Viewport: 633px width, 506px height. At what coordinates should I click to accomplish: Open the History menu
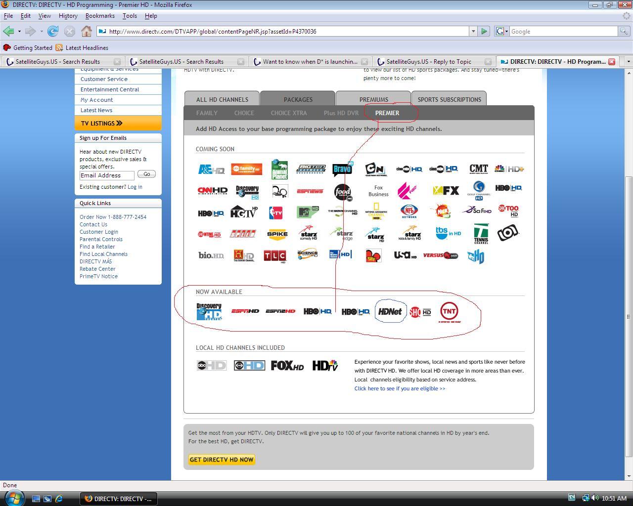click(68, 16)
